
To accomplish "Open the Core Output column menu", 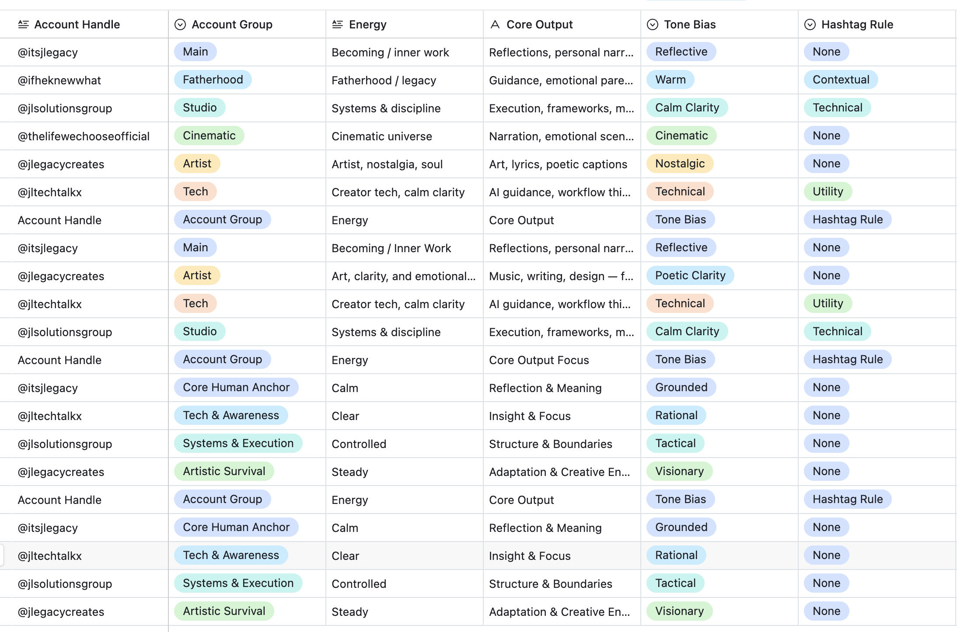I will [x=540, y=24].
